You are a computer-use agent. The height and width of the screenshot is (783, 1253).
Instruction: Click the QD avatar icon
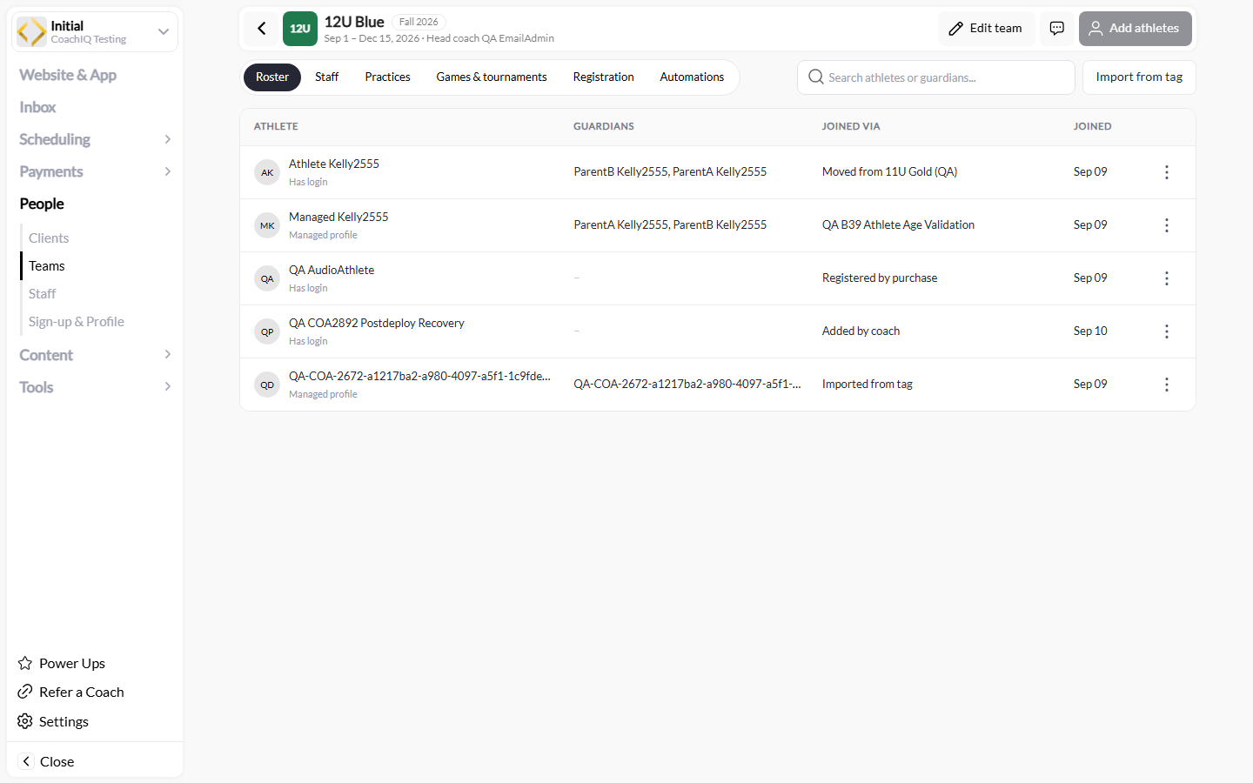coord(267,385)
